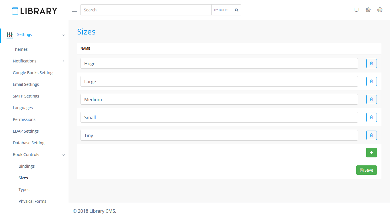Remove the Medium size entry
The height and width of the screenshot is (219, 390).
click(371, 99)
